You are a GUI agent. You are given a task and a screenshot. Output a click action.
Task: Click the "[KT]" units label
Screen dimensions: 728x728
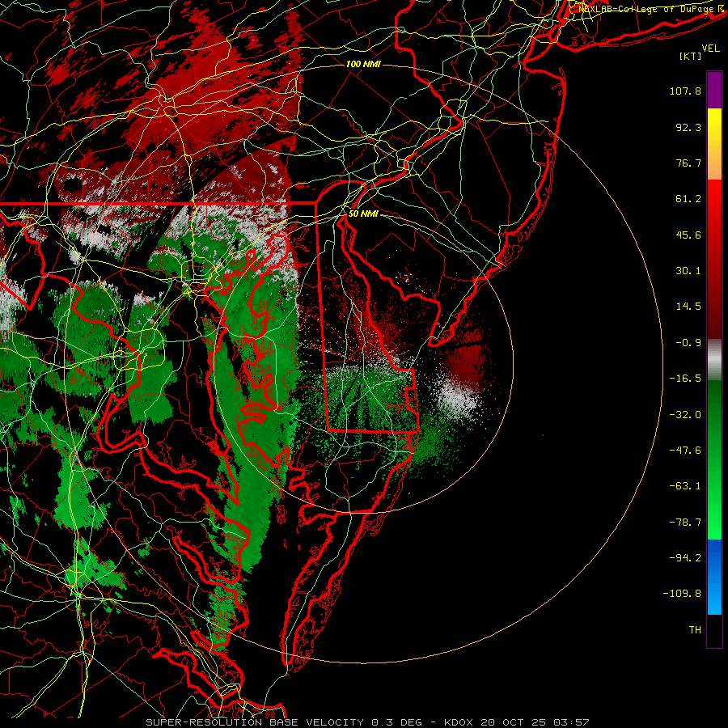coord(690,56)
